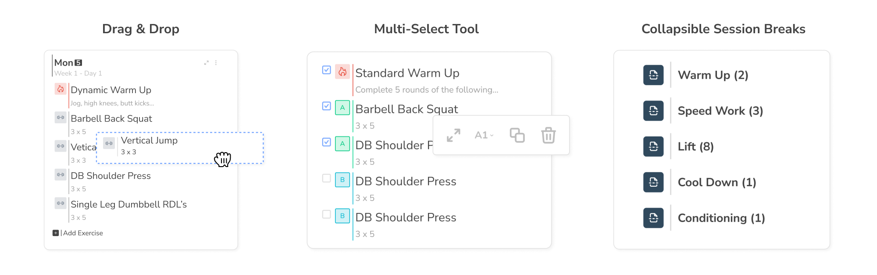Click the expand icon in Mon card header
Image resolution: width=877 pixels, height=275 pixels.
pyautogui.click(x=206, y=63)
